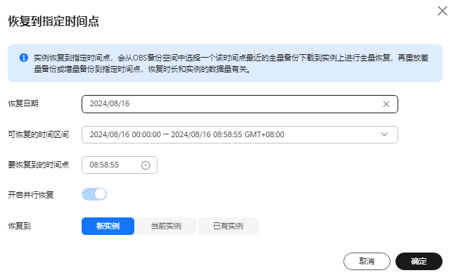Click the 恢复到 label
This screenshot has width=451, height=280.
(19, 226)
